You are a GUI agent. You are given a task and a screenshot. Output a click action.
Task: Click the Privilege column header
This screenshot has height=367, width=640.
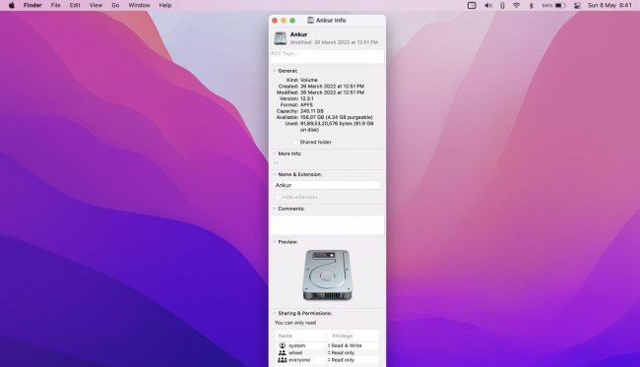[342, 336]
